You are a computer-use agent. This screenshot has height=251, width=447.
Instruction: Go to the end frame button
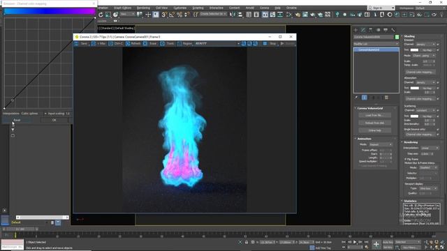[366, 242]
